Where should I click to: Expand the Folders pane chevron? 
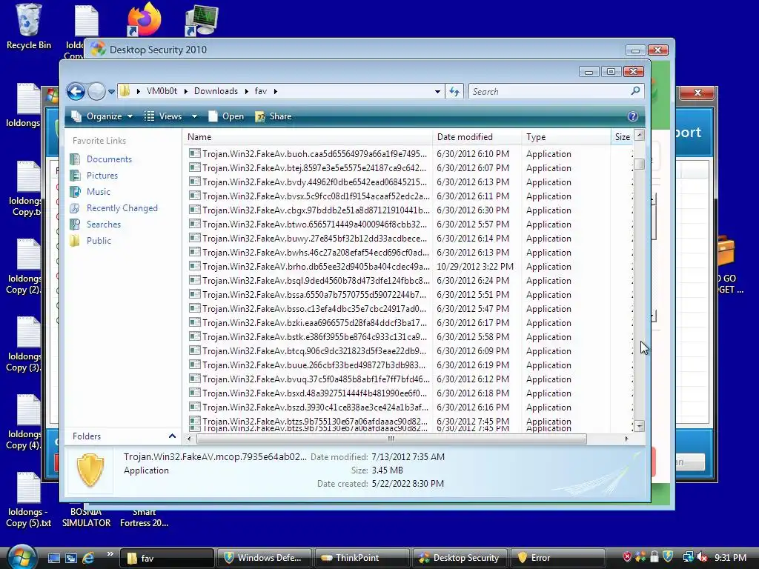172,436
